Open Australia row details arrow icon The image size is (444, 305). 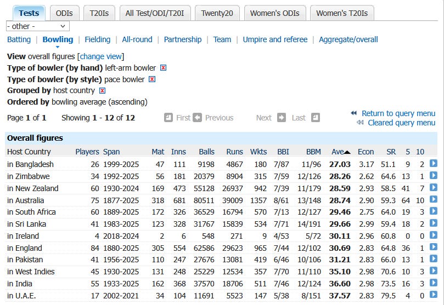pyautogui.click(x=433, y=199)
